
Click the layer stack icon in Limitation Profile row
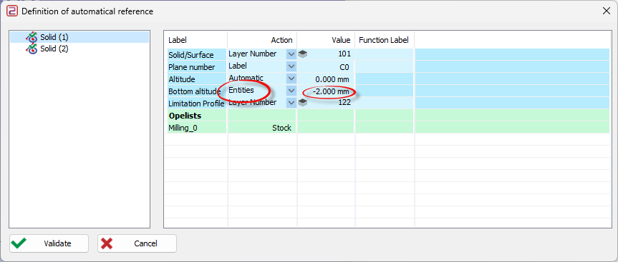(303, 103)
